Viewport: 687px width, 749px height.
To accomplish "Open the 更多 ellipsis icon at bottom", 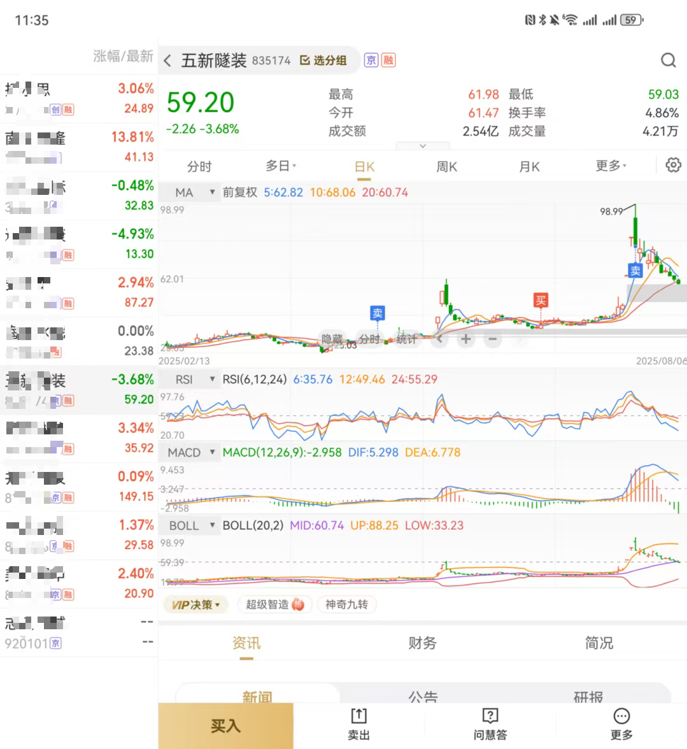I will point(621,725).
